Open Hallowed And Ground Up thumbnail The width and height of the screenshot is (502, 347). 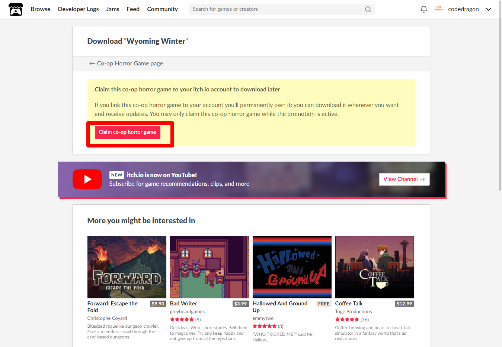[x=292, y=267]
